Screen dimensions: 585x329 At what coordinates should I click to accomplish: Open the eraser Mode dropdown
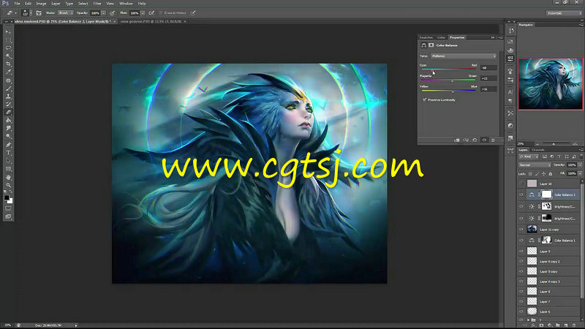point(65,12)
